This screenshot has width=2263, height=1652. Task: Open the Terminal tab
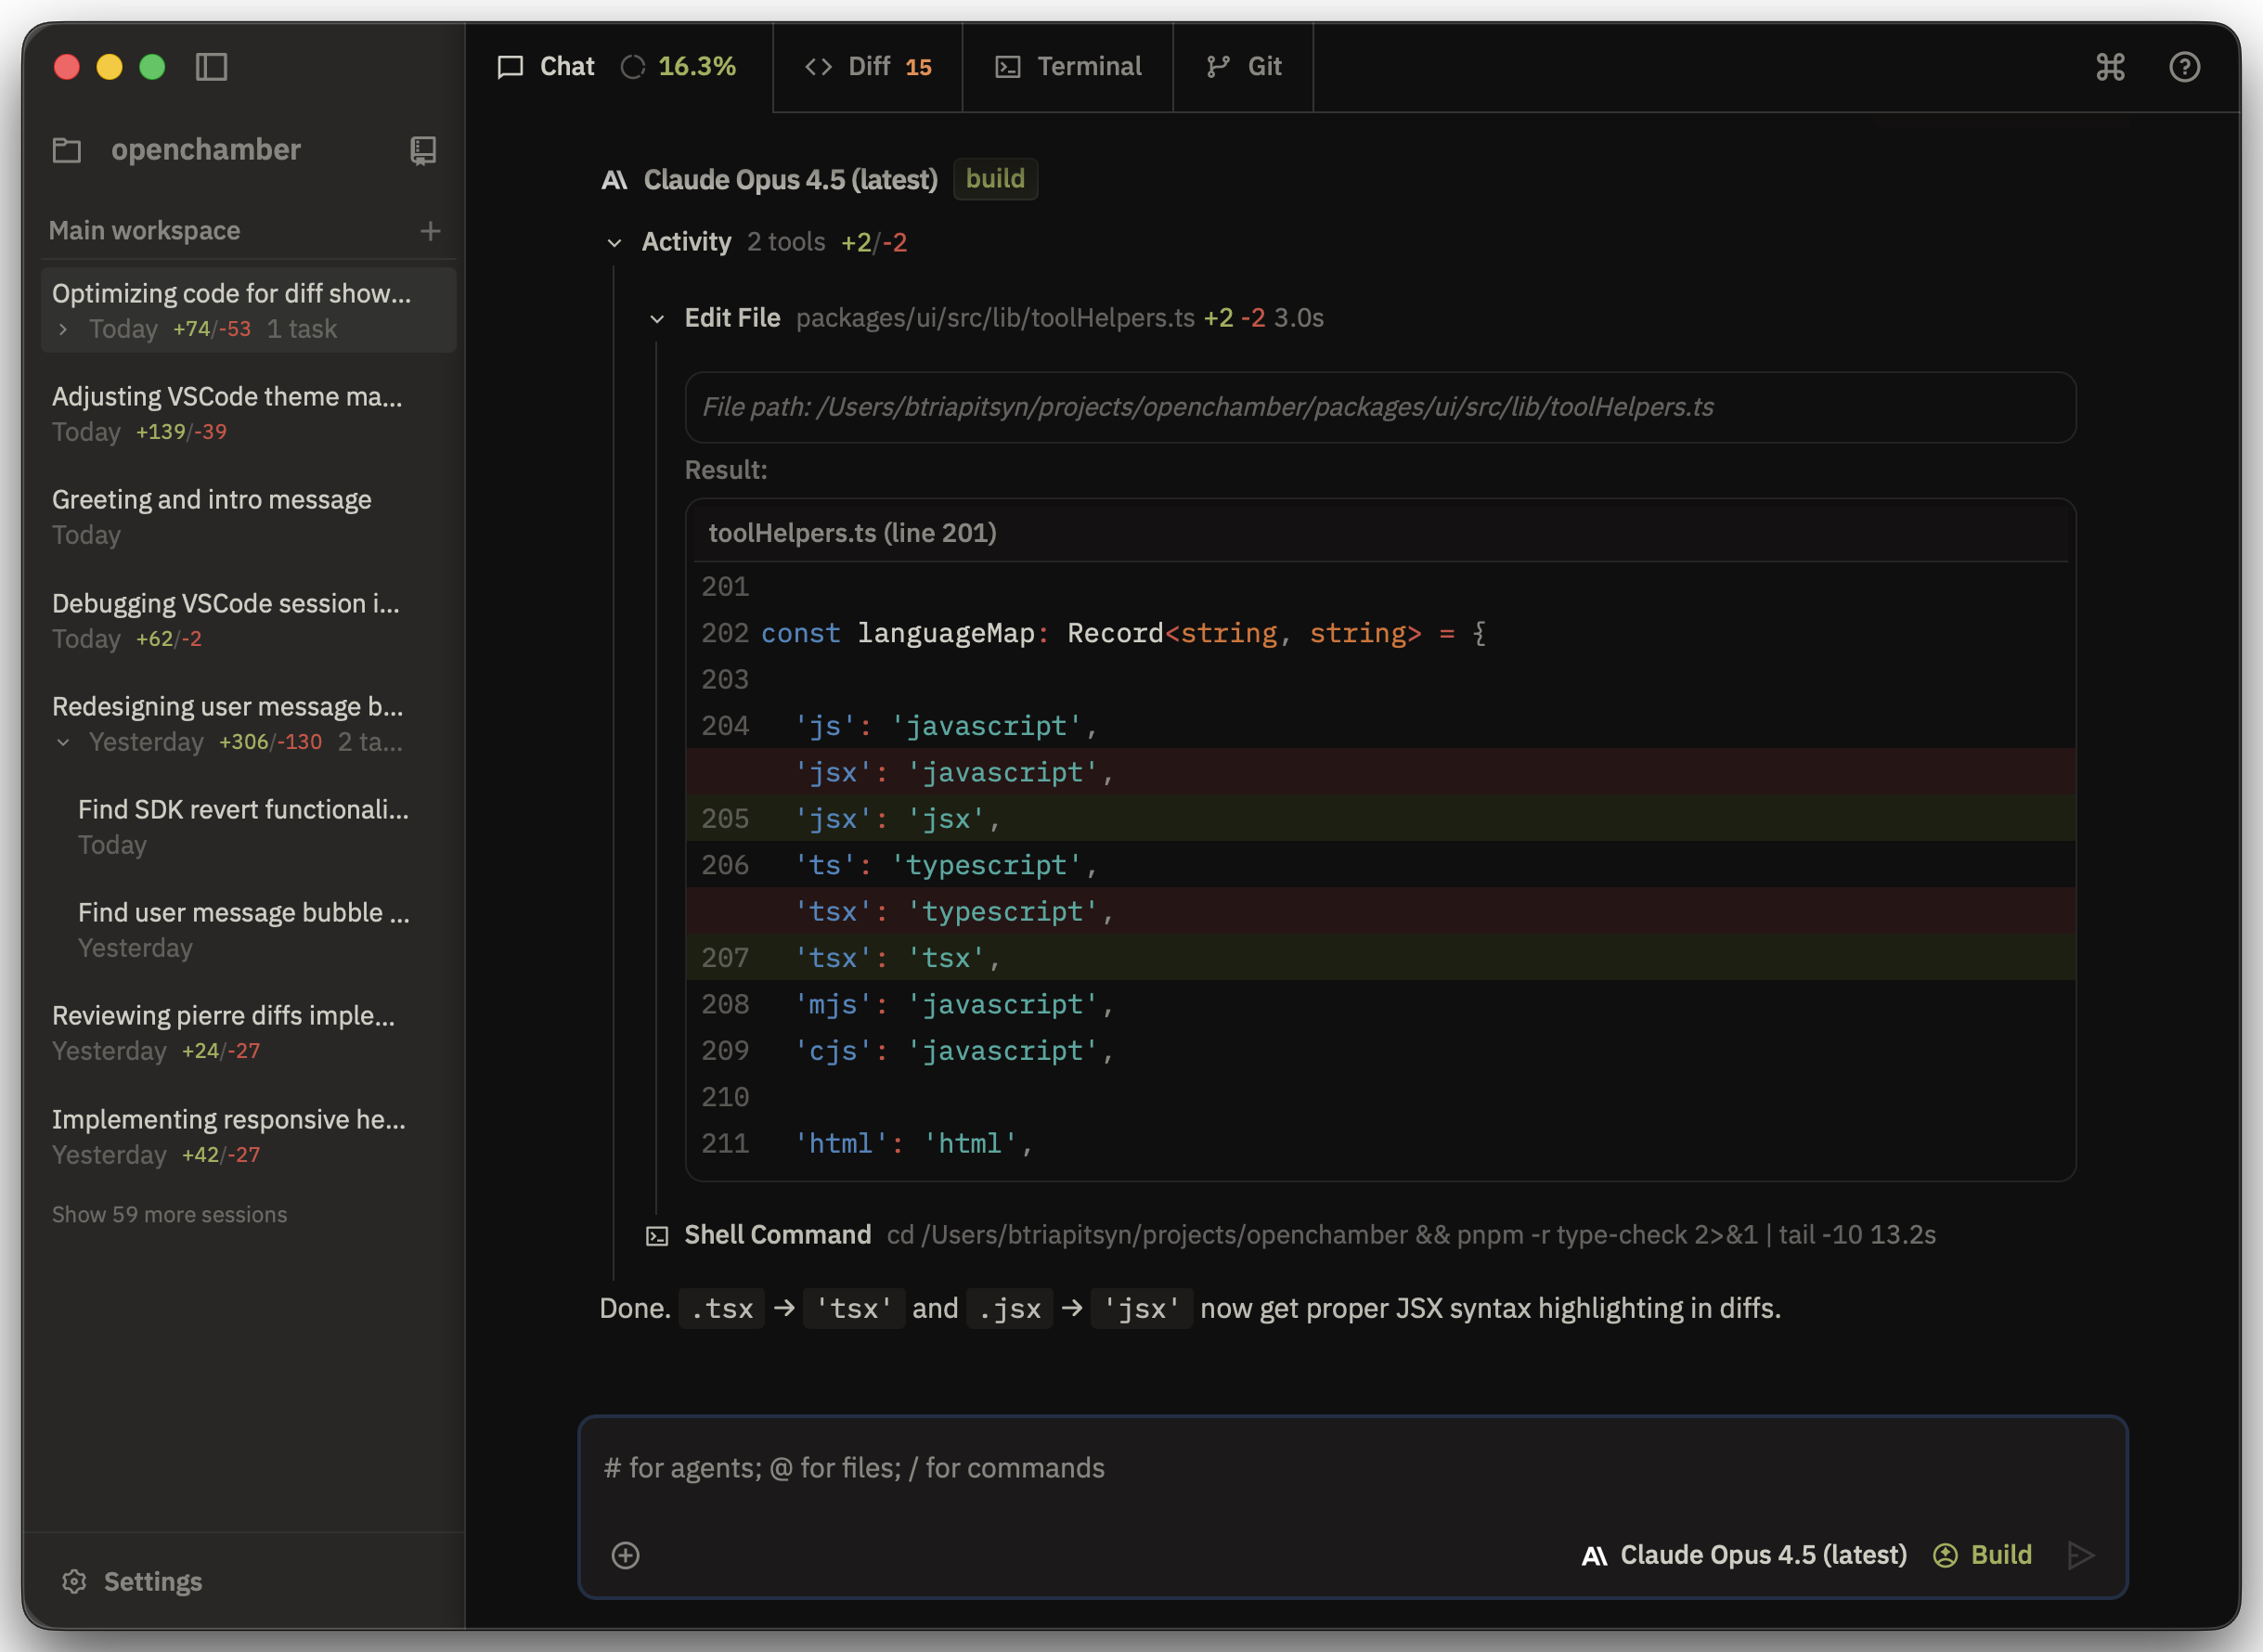point(1068,66)
